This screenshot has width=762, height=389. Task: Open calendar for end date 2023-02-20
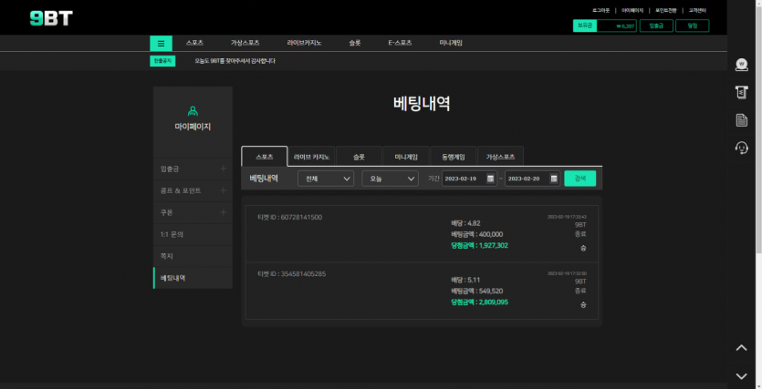(553, 179)
